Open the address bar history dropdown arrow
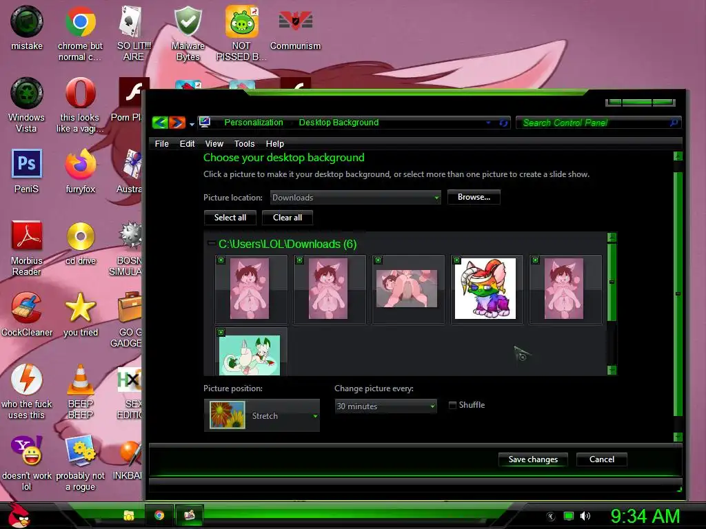This screenshot has height=529, width=706. tap(488, 123)
